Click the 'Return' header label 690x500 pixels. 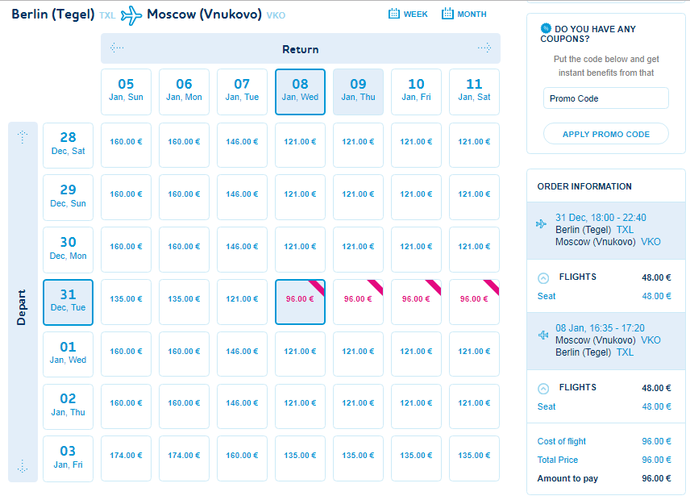pyautogui.click(x=301, y=49)
